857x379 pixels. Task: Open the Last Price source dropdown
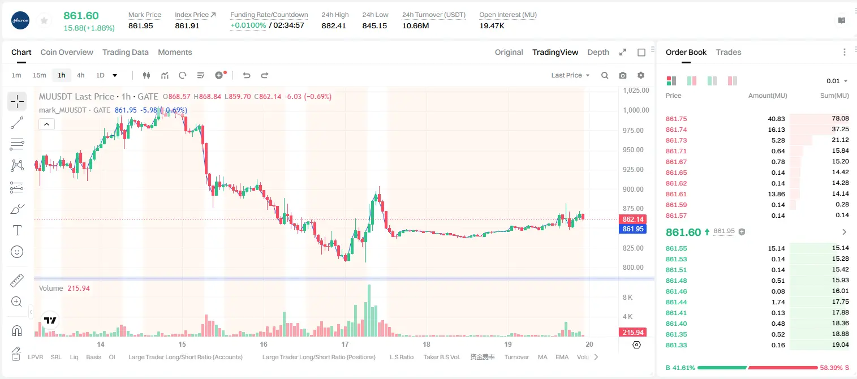(x=570, y=75)
